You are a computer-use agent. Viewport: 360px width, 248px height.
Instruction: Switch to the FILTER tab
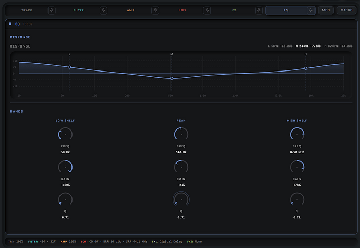(78, 10)
